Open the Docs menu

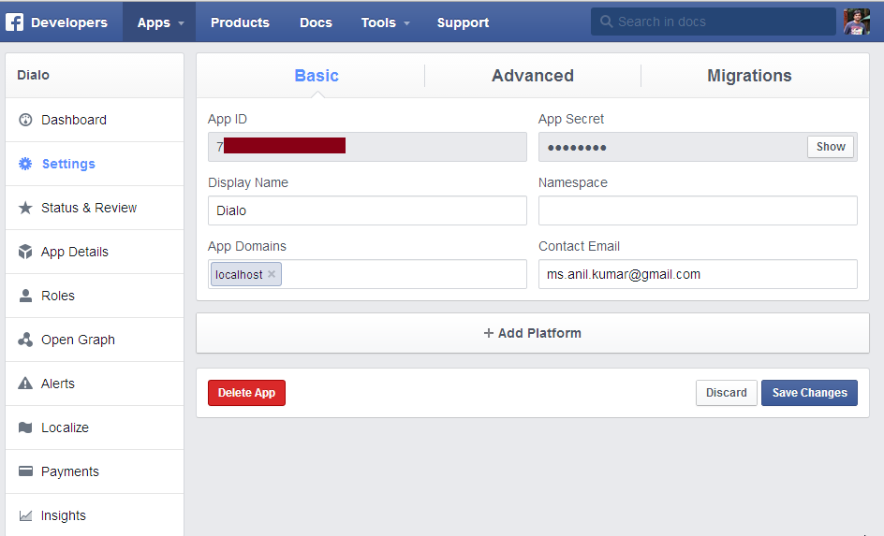[x=316, y=22]
